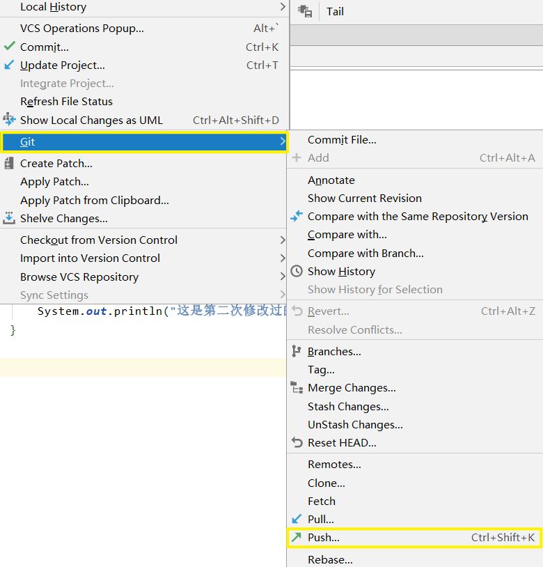Expand Checkout from Version Control submenu
This screenshot has width=543, height=567.
pos(282,240)
